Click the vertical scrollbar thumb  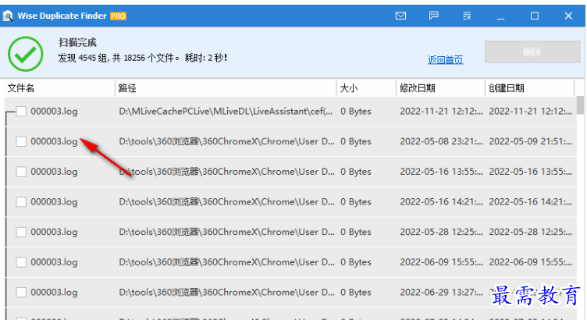point(580,105)
